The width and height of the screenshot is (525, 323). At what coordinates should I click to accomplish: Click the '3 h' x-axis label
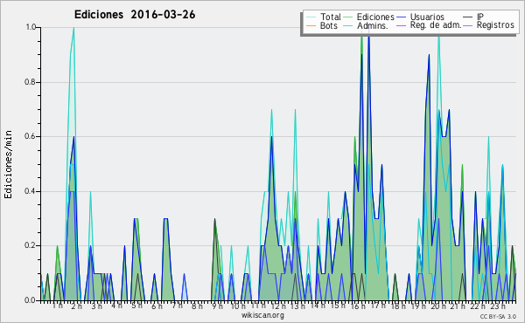[97, 306]
